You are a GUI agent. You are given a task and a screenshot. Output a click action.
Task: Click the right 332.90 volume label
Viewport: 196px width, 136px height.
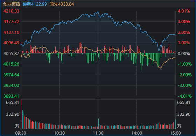click(184, 114)
